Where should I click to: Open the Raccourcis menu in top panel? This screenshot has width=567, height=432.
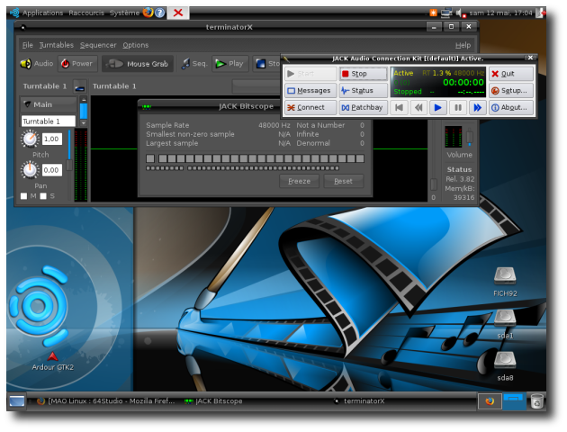tap(86, 13)
